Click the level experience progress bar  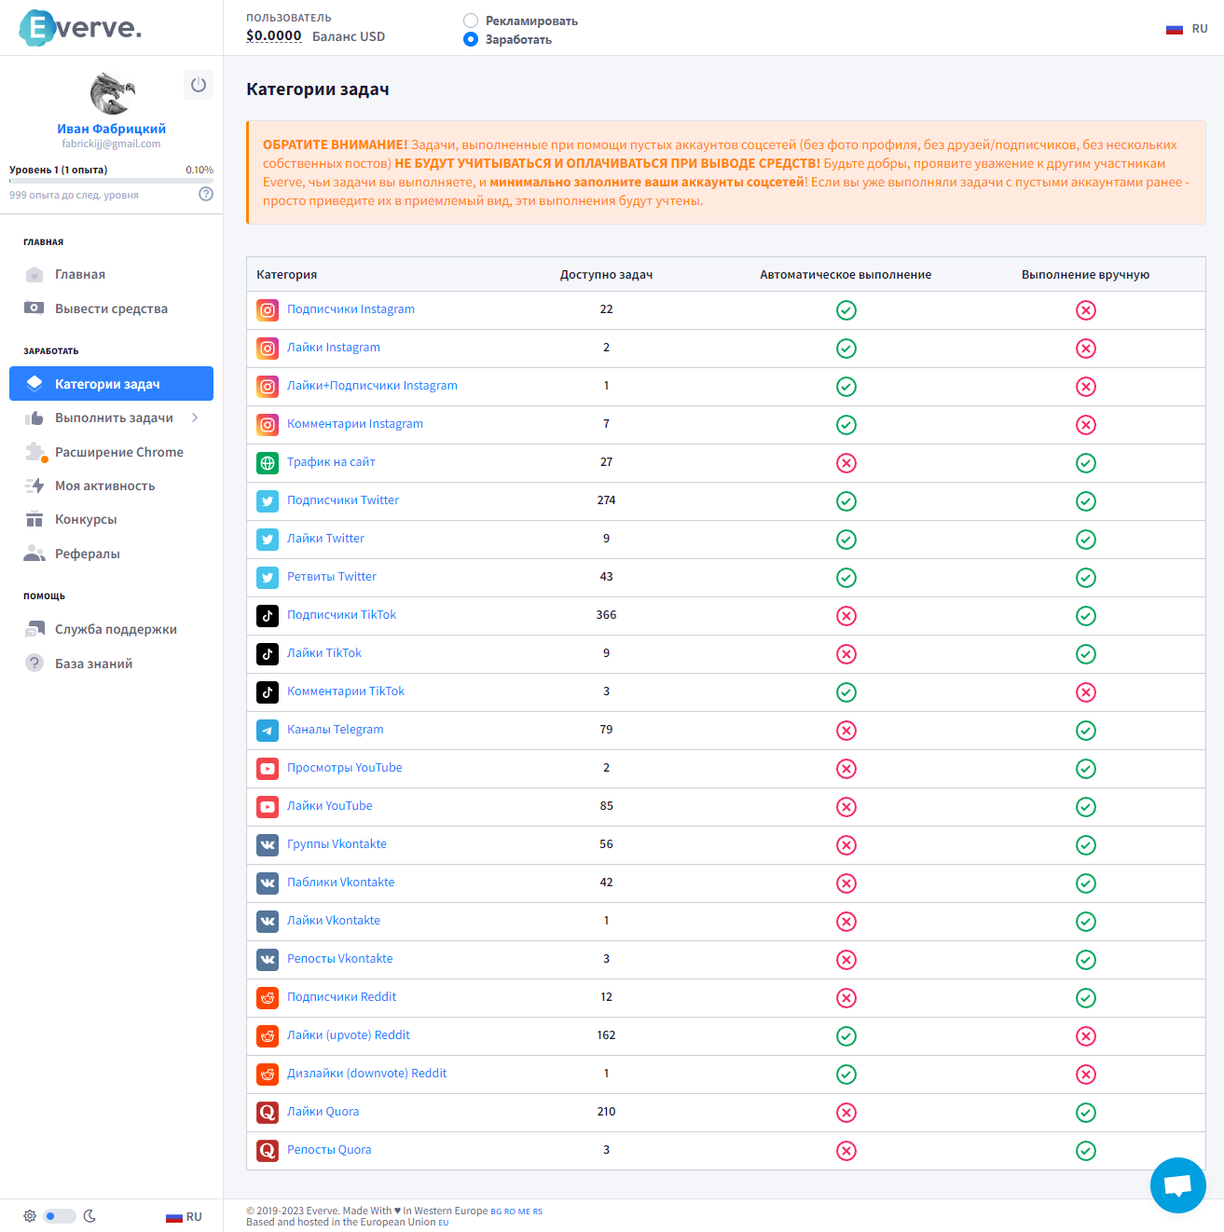click(111, 181)
